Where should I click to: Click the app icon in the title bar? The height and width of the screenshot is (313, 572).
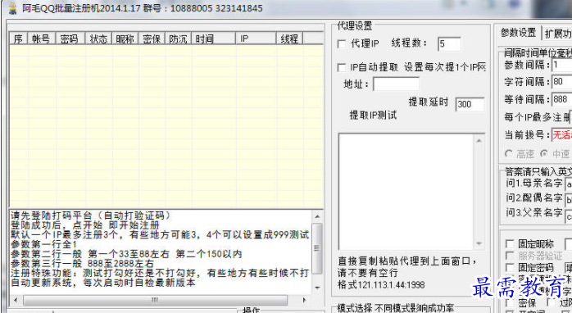[x=12, y=8]
